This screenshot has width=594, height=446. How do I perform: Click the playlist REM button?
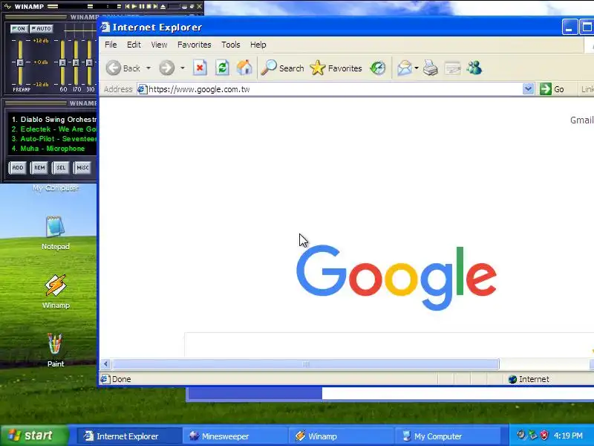[x=39, y=168]
